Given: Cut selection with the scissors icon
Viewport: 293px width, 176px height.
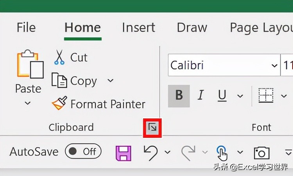Looking at the screenshot, I should 59,57.
